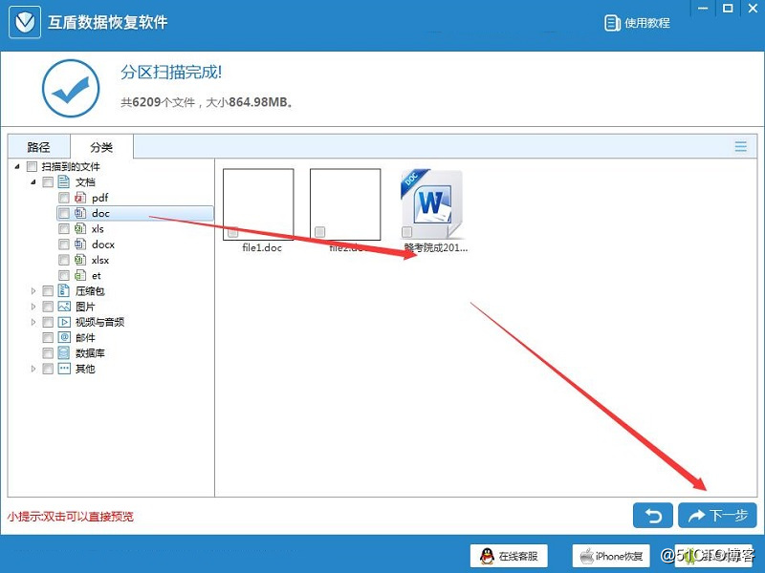765x573 pixels.
Task: Click the xlsx file type icon
Action: 80,260
